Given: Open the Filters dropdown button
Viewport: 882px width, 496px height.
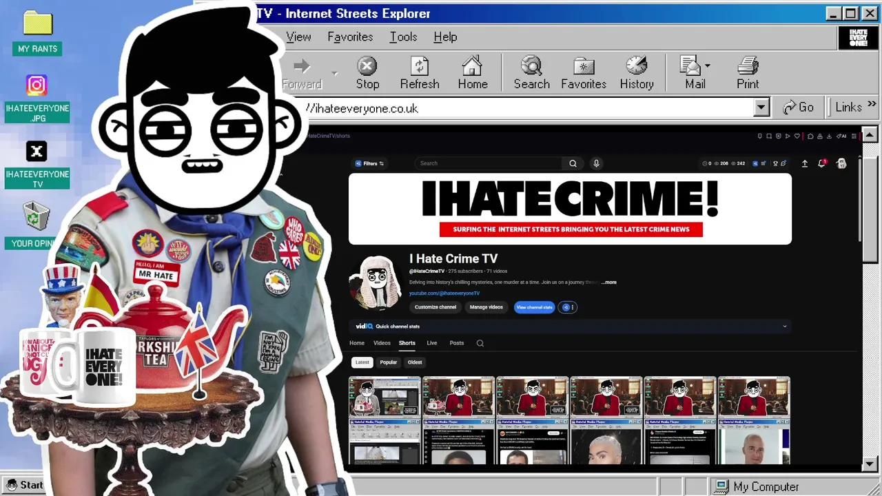Looking at the screenshot, I should click(369, 163).
